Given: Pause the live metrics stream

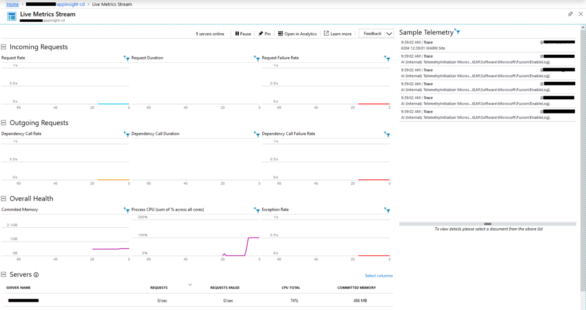Looking at the screenshot, I should tap(243, 34).
